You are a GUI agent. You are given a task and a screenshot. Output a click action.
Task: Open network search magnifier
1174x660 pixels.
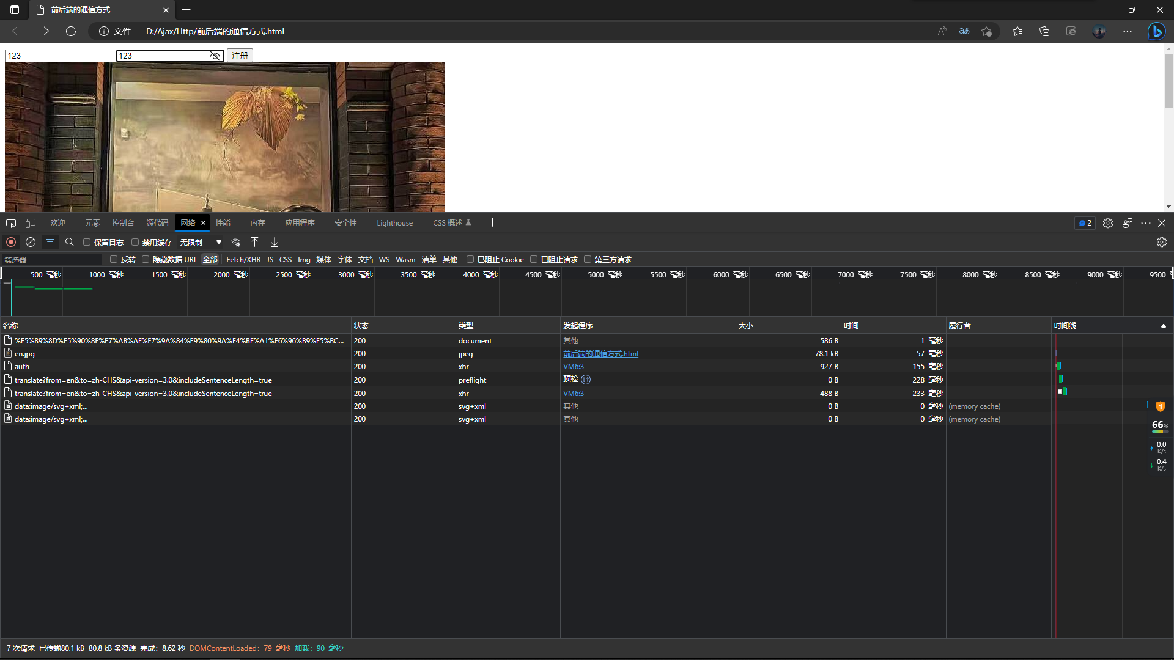(x=70, y=242)
